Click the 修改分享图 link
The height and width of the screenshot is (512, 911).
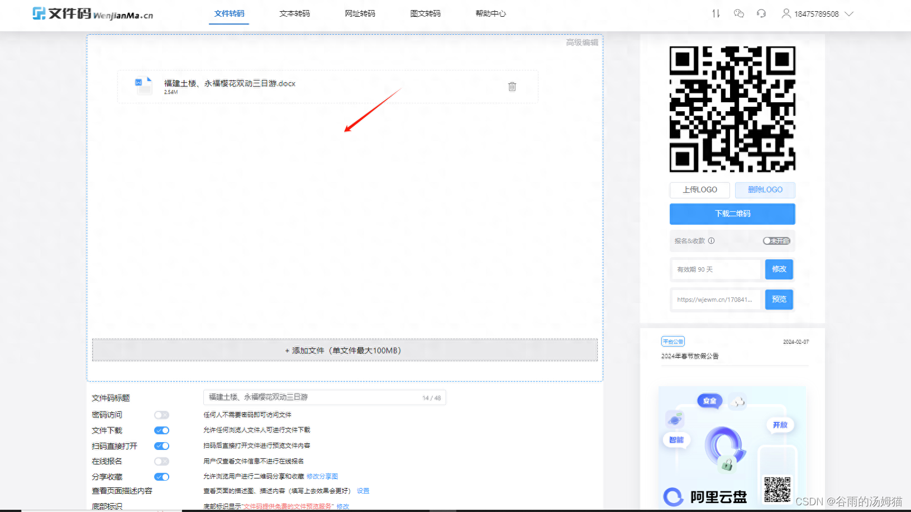pos(322,477)
